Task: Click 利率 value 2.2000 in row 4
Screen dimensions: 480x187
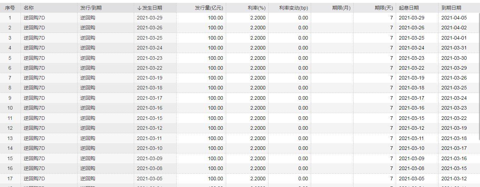Action: [258, 48]
